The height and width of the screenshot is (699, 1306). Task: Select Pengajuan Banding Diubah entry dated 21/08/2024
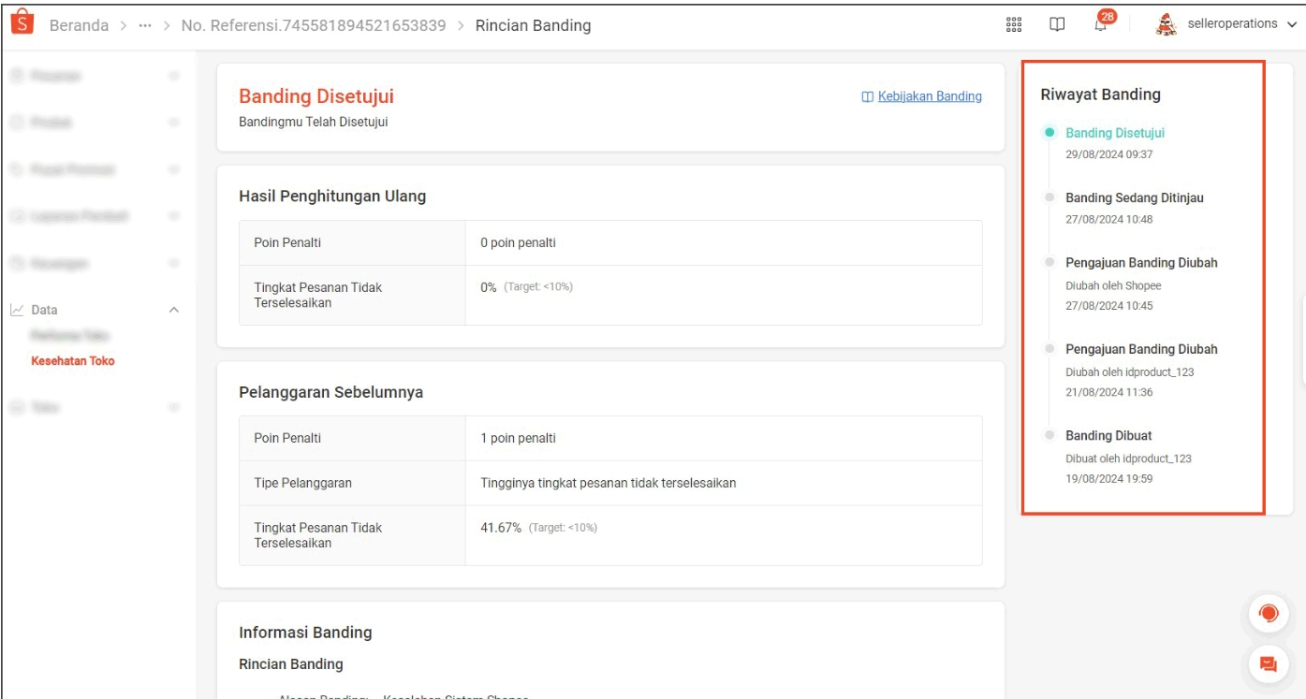coord(1141,349)
